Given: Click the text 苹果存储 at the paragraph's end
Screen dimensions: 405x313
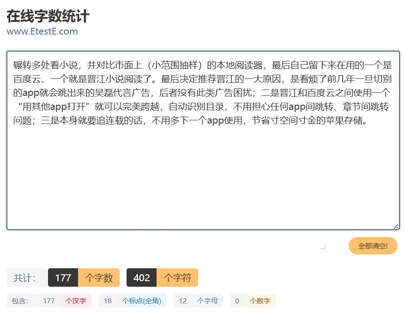Looking at the screenshot, I should 344,120.
